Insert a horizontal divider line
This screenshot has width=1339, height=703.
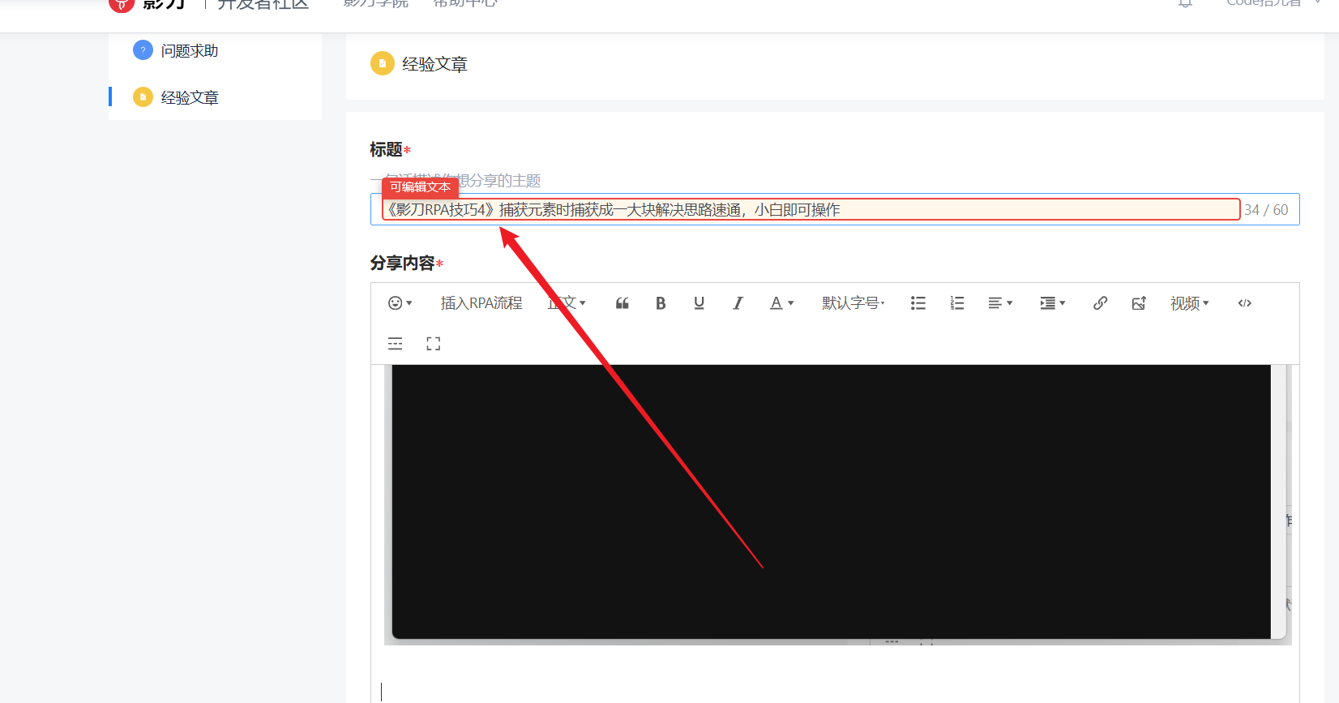click(396, 344)
